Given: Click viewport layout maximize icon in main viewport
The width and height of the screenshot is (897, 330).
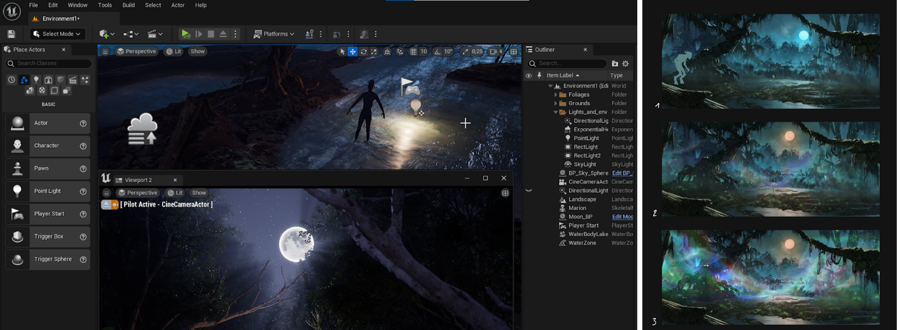Looking at the screenshot, I should point(514,52).
